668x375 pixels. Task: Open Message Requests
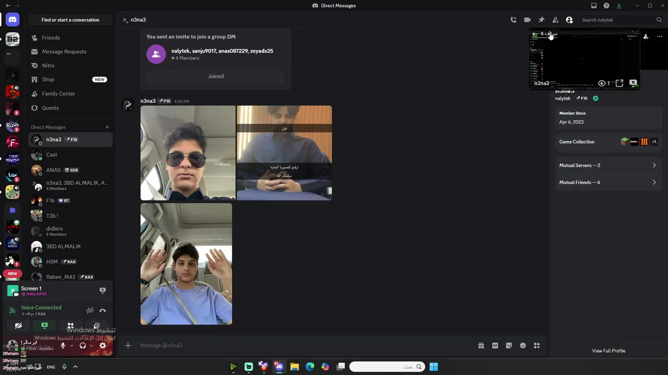click(x=70, y=52)
